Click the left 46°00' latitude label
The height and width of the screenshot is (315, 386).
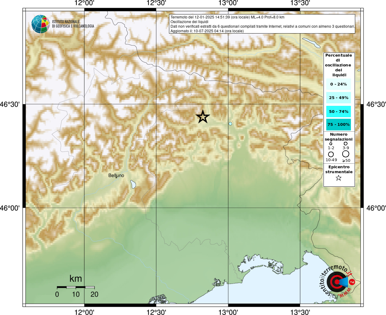click(10, 208)
